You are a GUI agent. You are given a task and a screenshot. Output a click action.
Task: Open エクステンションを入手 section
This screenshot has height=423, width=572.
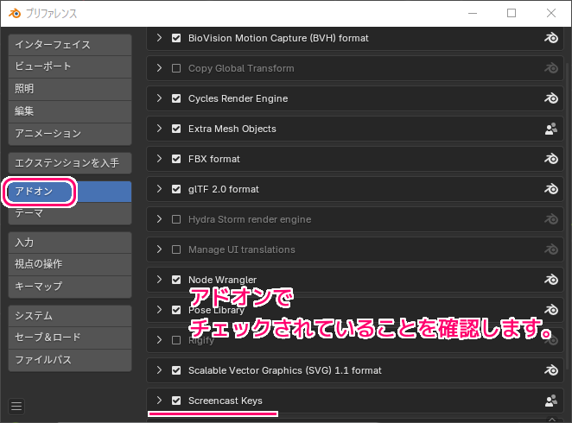click(x=70, y=163)
